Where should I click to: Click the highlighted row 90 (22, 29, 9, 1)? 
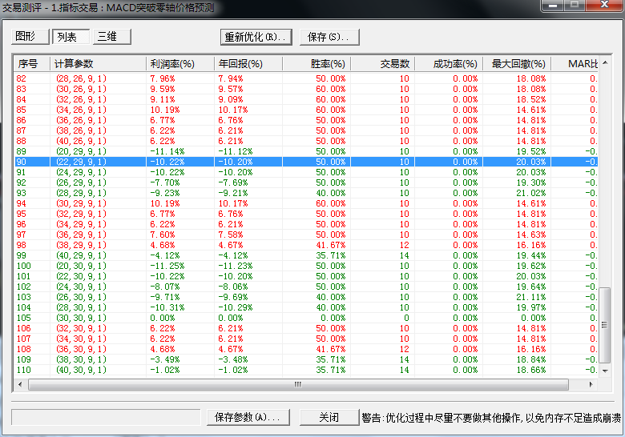click(x=306, y=162)
